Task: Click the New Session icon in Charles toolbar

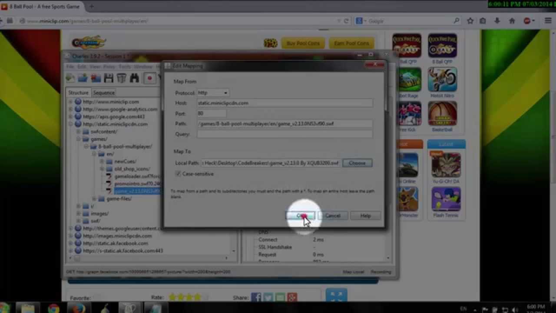Action: tap(70, 78)
